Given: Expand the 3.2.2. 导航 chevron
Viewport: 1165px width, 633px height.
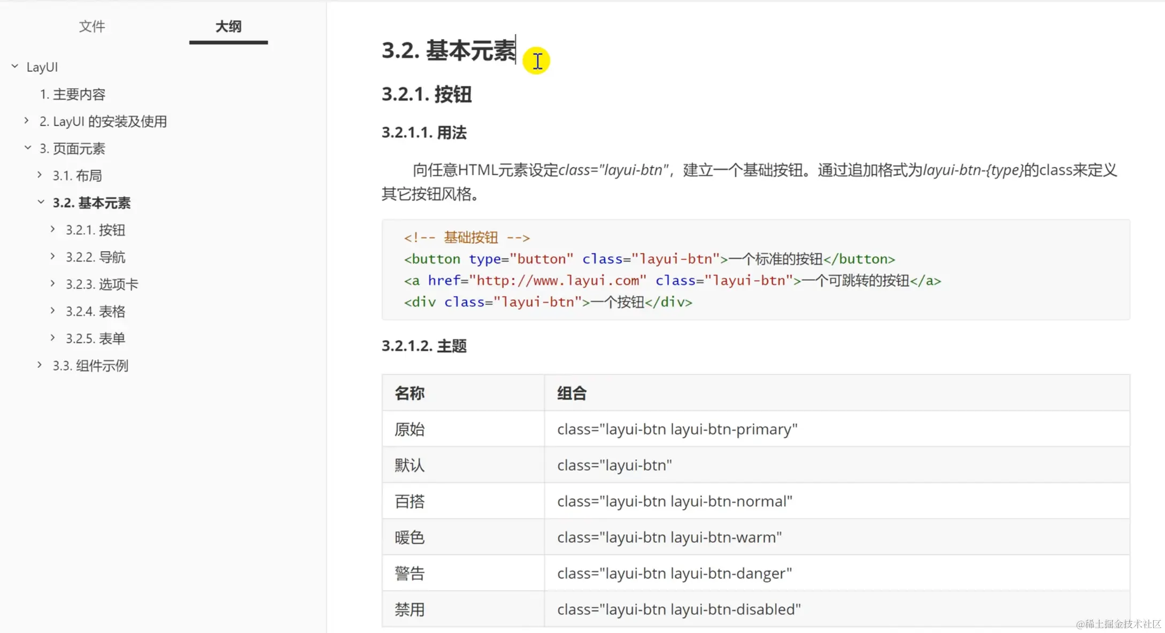Looking at the screenshot, I should click(x=52, y=257).
